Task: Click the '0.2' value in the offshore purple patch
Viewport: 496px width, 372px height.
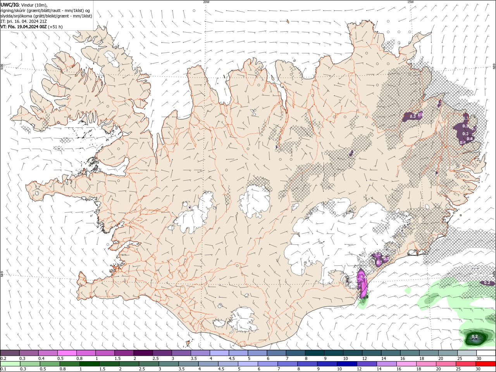Action: pos(487,283)
